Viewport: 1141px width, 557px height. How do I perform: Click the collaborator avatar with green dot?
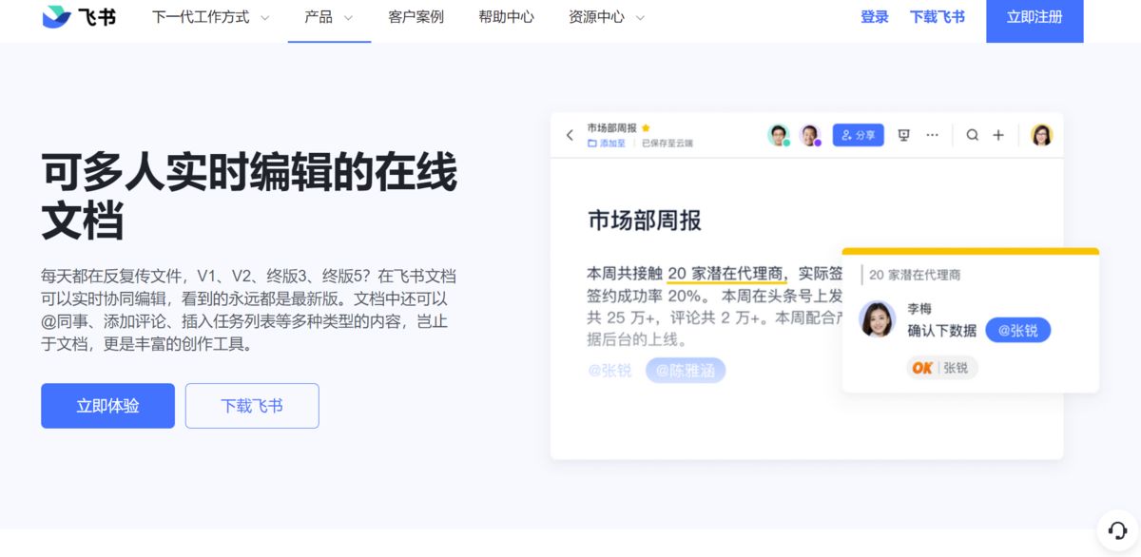click(779, 135)
